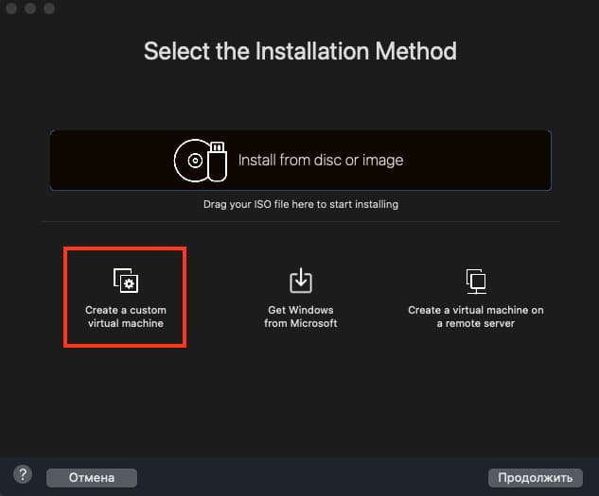This screenshot has width=599, height=496.
Task: Choose 'Create a virtual machine on a remote server' text
Action: (x=475, y=316)
